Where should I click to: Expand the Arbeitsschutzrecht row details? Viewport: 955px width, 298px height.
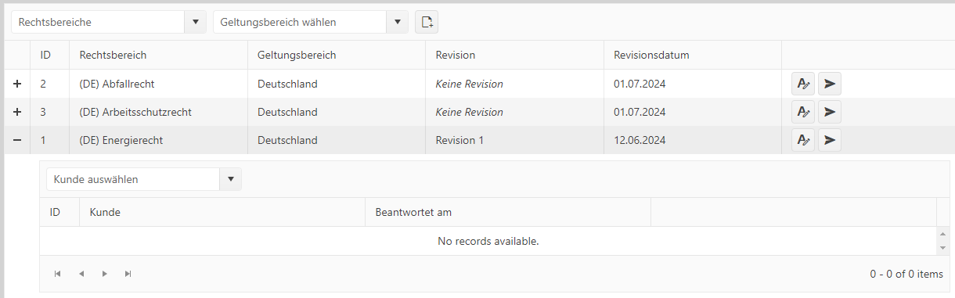[x=17, y=112]
